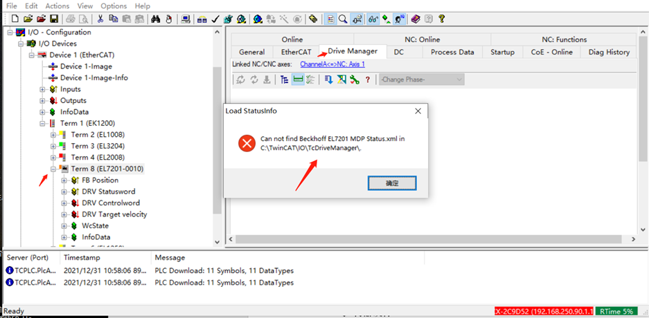This screenshot has width=649, height=318.
Task: Expand the Outputs tree node
Action: pos(42,100)
